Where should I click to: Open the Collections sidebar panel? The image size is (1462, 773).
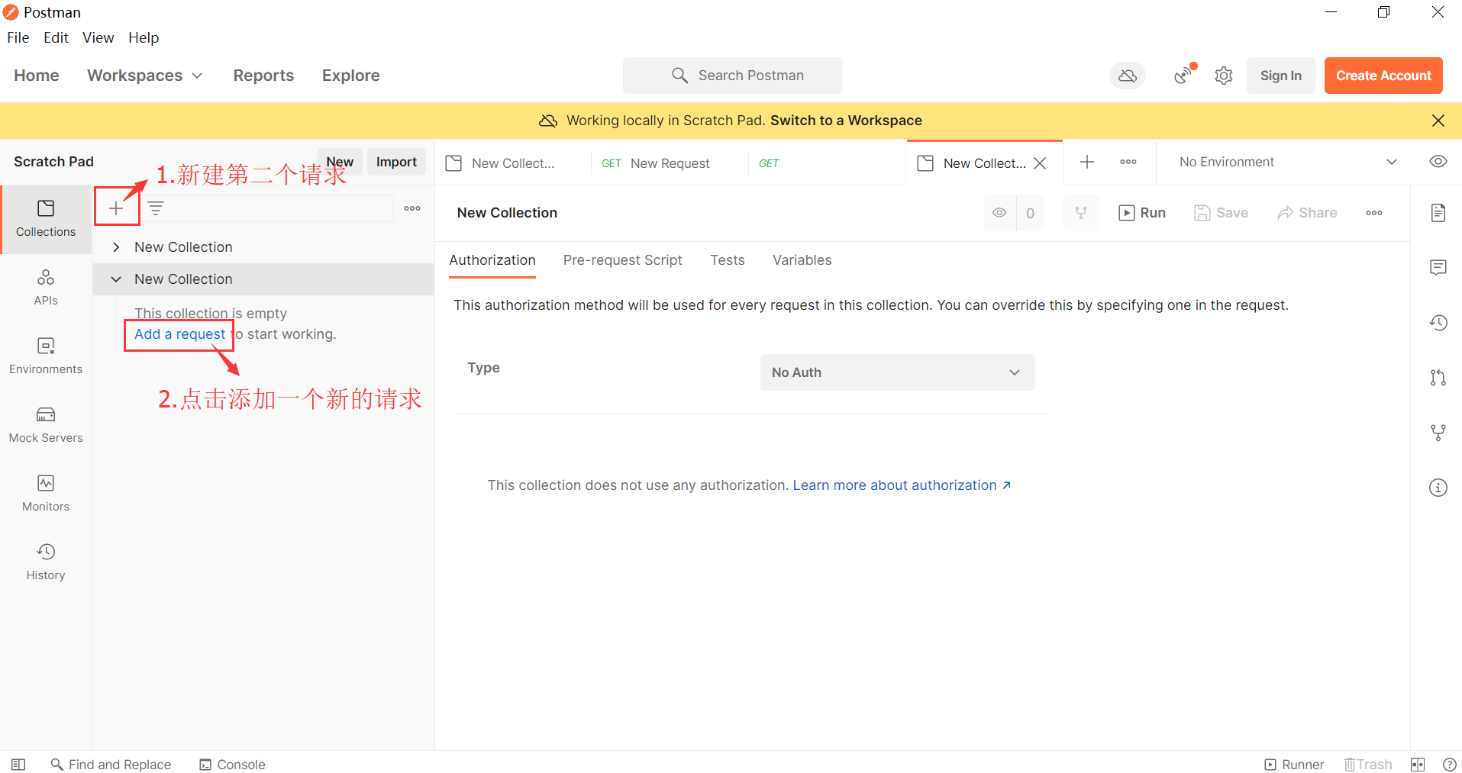point(45,219)
